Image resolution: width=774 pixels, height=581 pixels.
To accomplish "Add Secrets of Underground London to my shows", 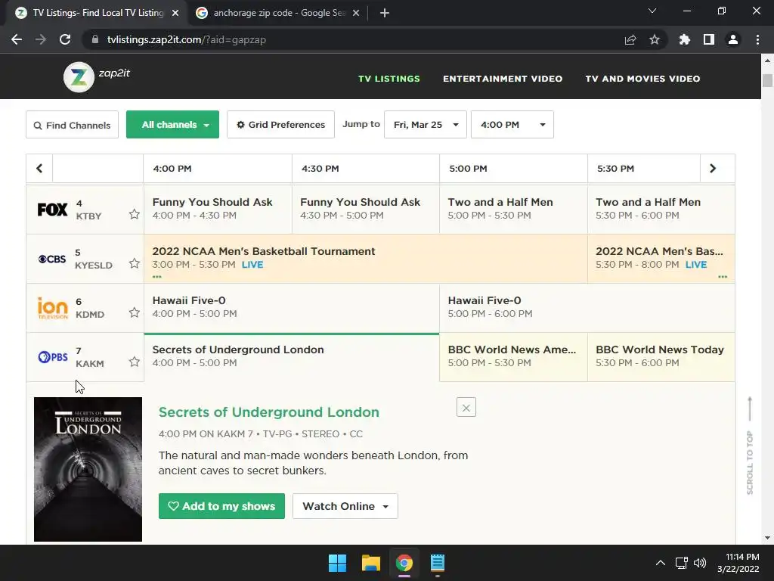I will 221,506.
